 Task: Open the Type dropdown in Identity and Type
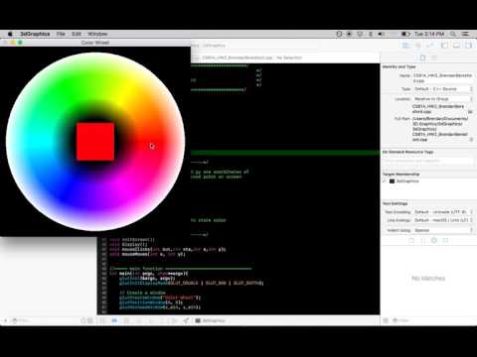coord(442,89)
